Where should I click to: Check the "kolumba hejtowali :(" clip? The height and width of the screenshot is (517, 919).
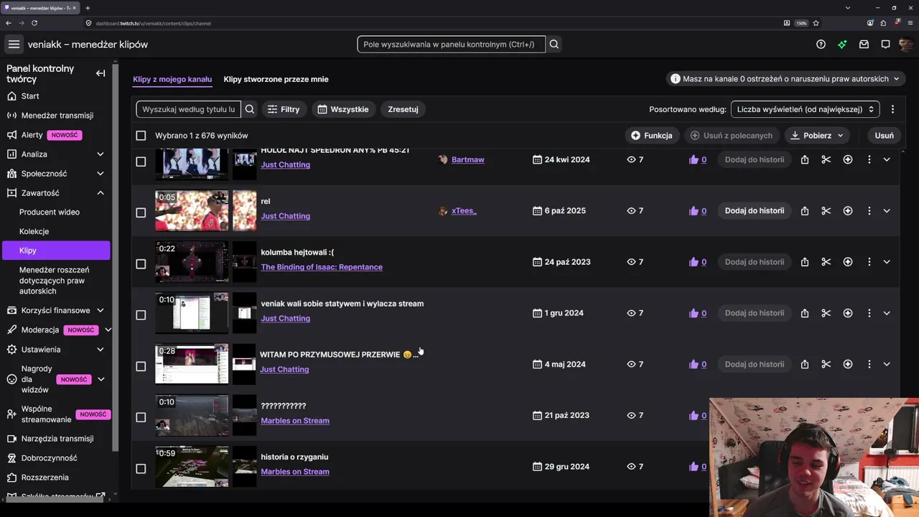coord(141,264)
